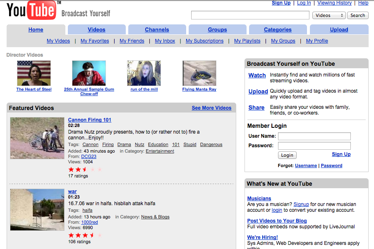The image size is (374, 249).
Task: Open My Playlists
Action: 247,41
